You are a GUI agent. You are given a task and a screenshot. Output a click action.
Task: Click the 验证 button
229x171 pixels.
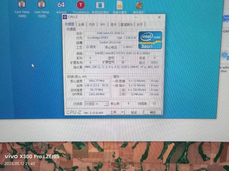(x=134, y=112)
